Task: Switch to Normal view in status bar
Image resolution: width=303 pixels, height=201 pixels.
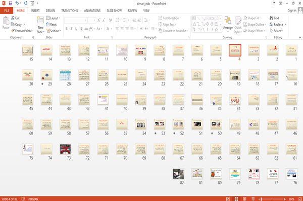Action: click(x=228, y=199)
